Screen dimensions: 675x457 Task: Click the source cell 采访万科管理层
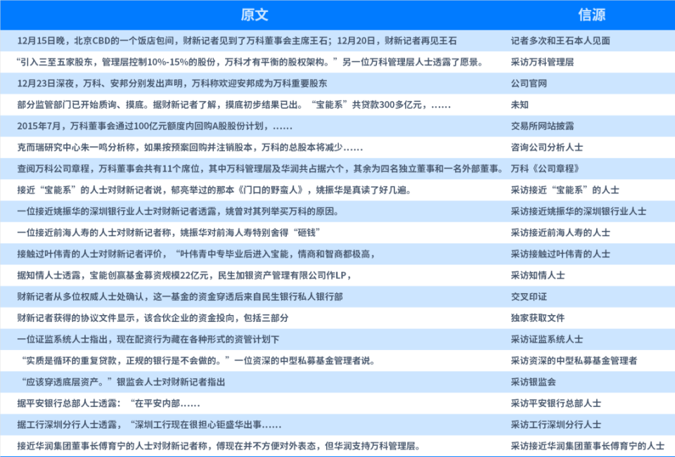pos(542,62)
